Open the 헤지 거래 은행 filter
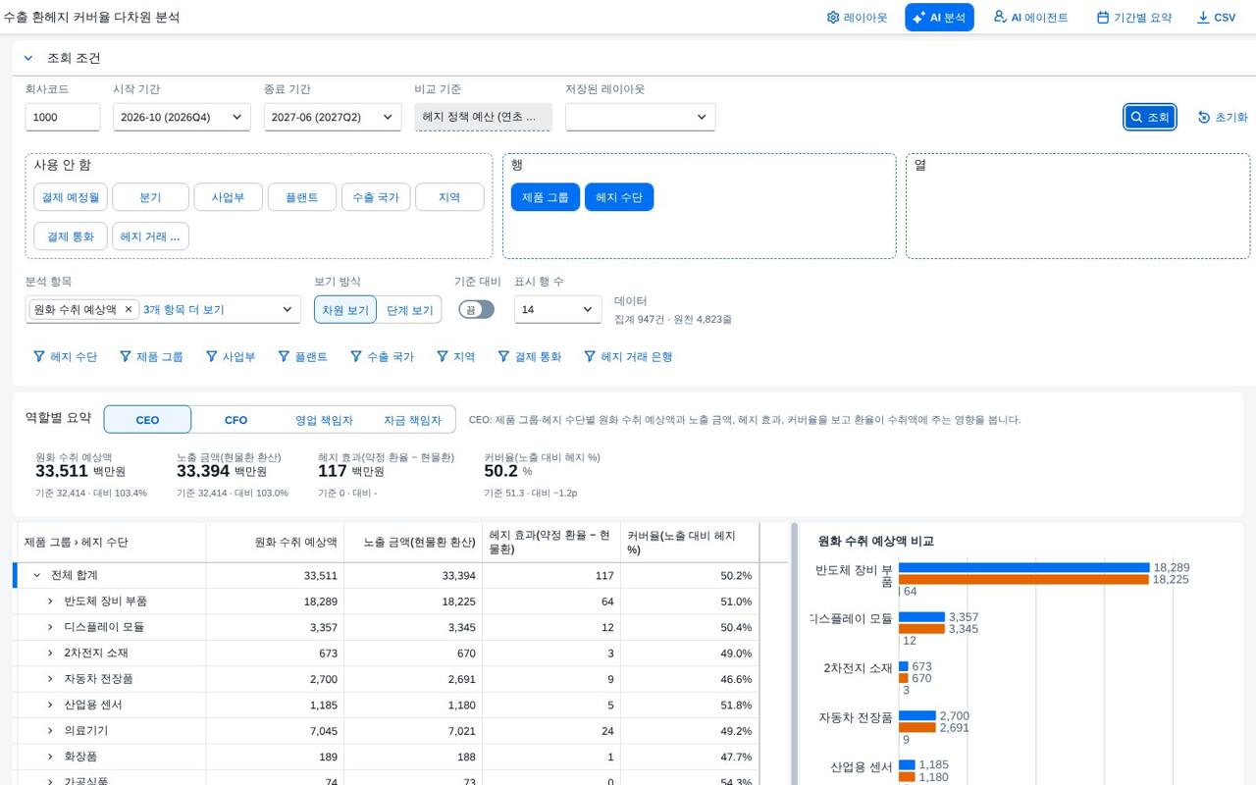The image size is (1256, 785). [628, 356]
